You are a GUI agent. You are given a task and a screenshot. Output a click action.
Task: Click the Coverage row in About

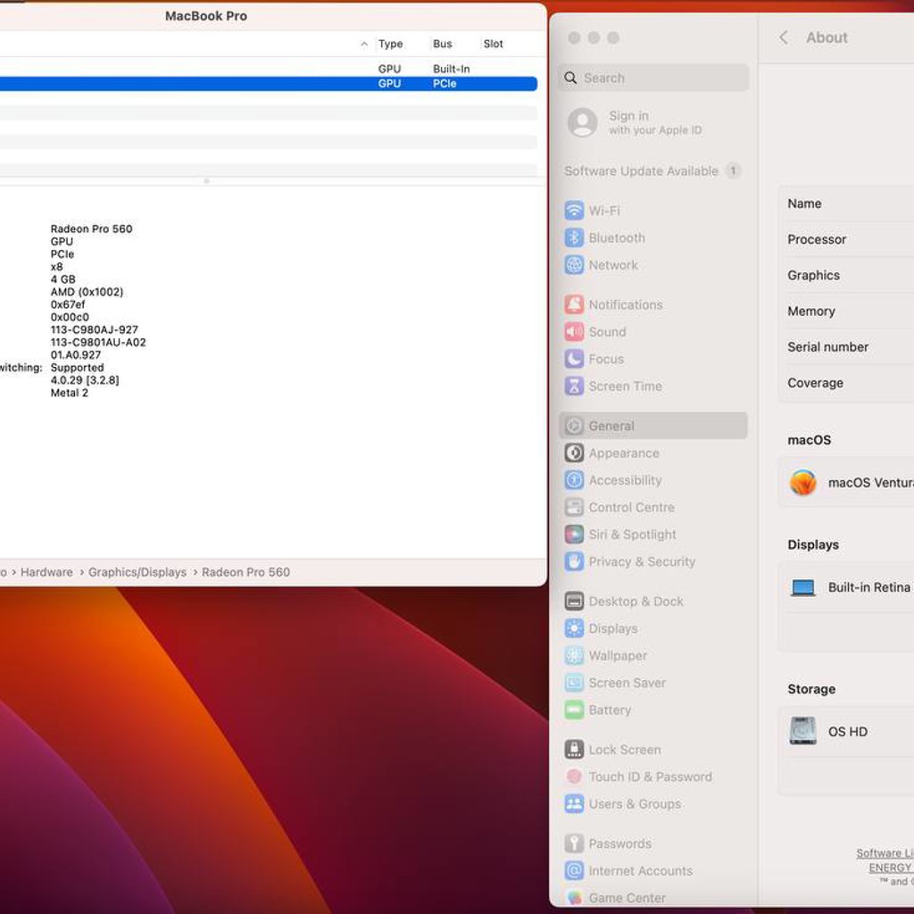pyautogui.click(x=846, y=383)
